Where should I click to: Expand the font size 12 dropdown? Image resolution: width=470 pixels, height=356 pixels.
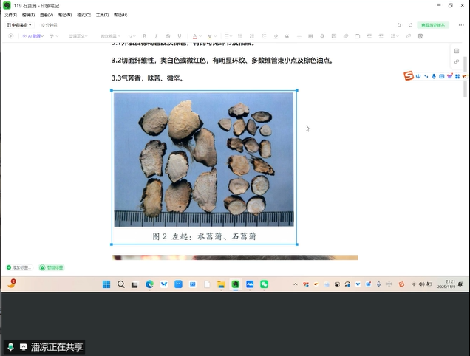[x=132, y=36]
